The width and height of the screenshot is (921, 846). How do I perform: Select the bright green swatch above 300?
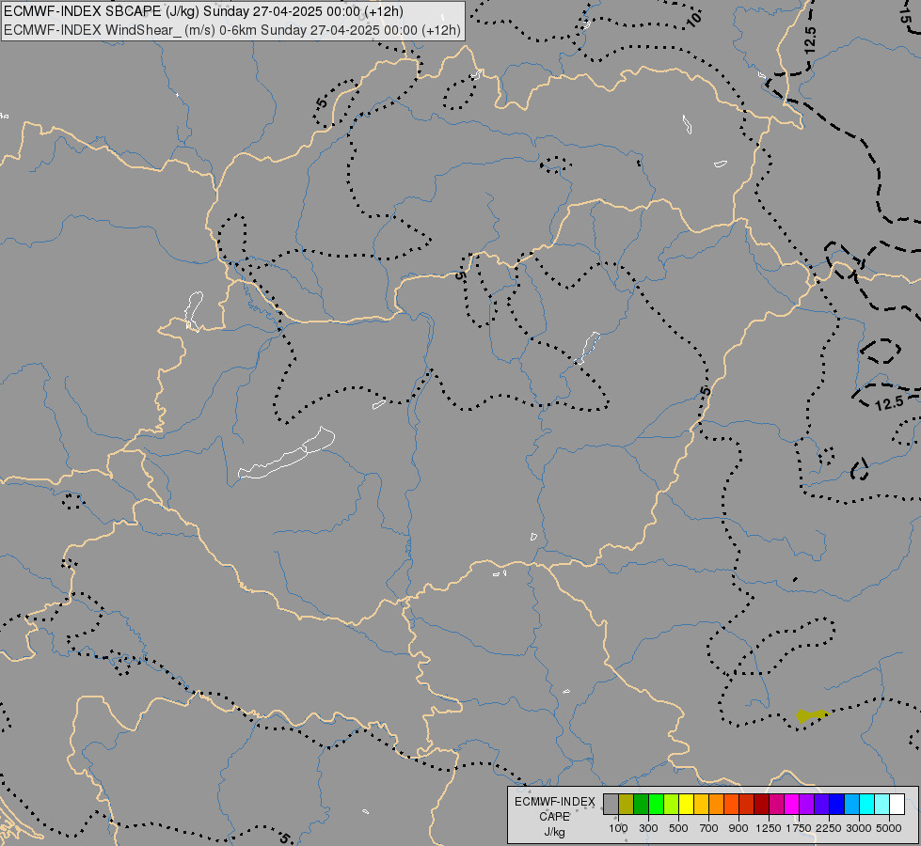tap(656, 805)
